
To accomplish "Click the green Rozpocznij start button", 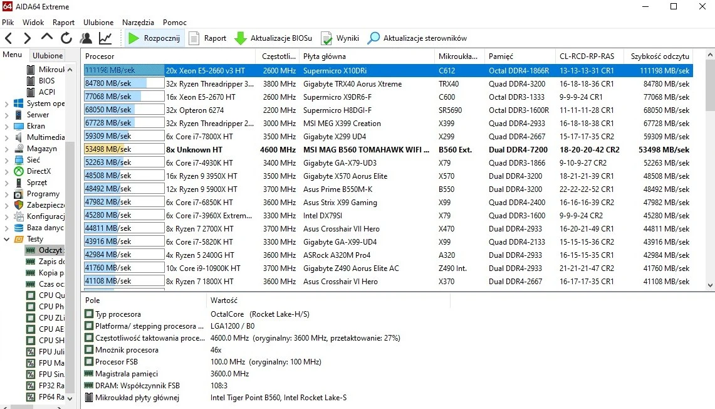I will pos(154,38).
